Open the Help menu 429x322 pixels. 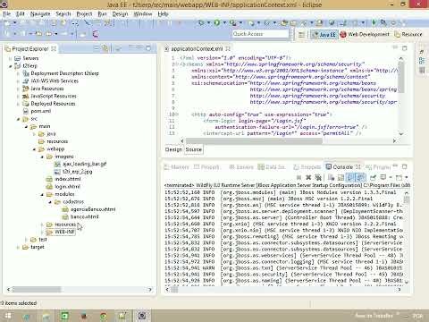(163, 13)
